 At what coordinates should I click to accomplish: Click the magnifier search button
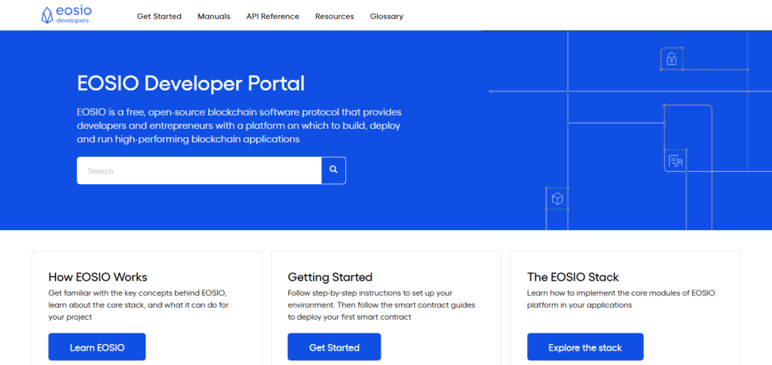pos(334,170)
